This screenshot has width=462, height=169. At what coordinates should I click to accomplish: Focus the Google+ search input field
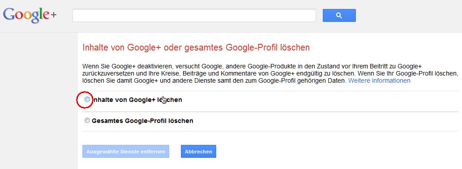tap(194, 15)
